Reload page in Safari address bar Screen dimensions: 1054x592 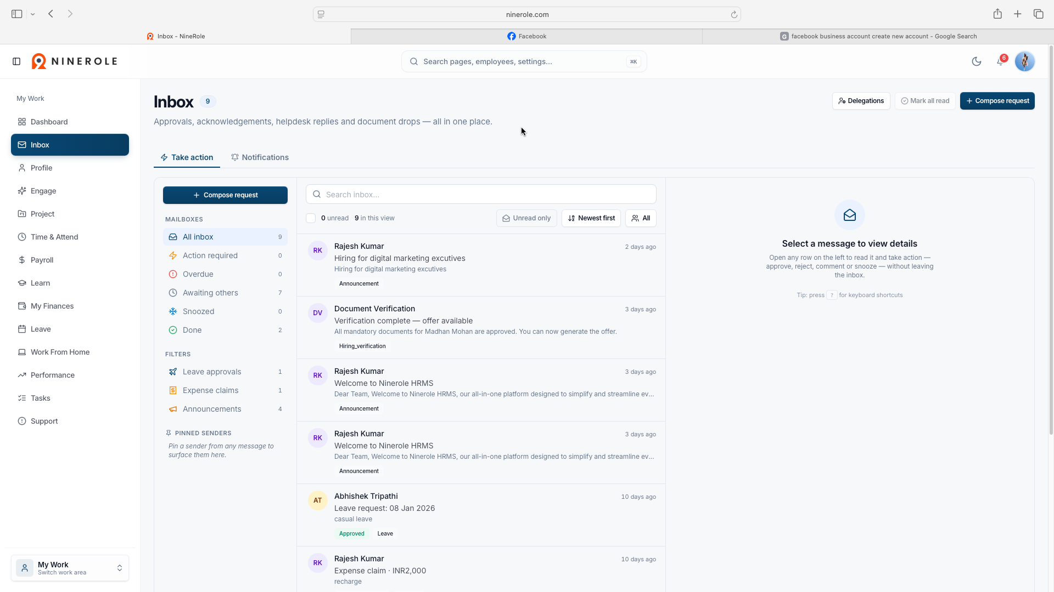click(x=734, y=14)
